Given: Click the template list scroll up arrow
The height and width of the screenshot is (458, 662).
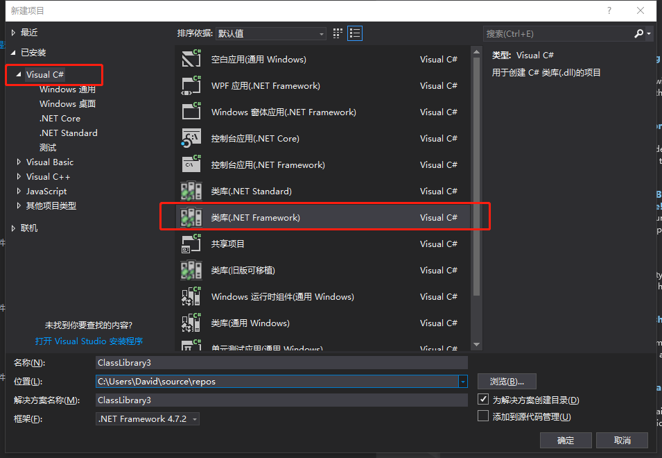Looking at the screenshot, I should tap(477, 52).
